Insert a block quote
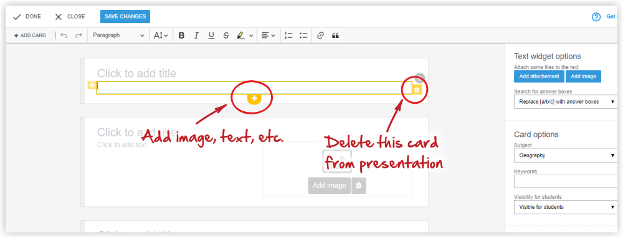This screenshot has height=238, width=623. tap(335, 35)
